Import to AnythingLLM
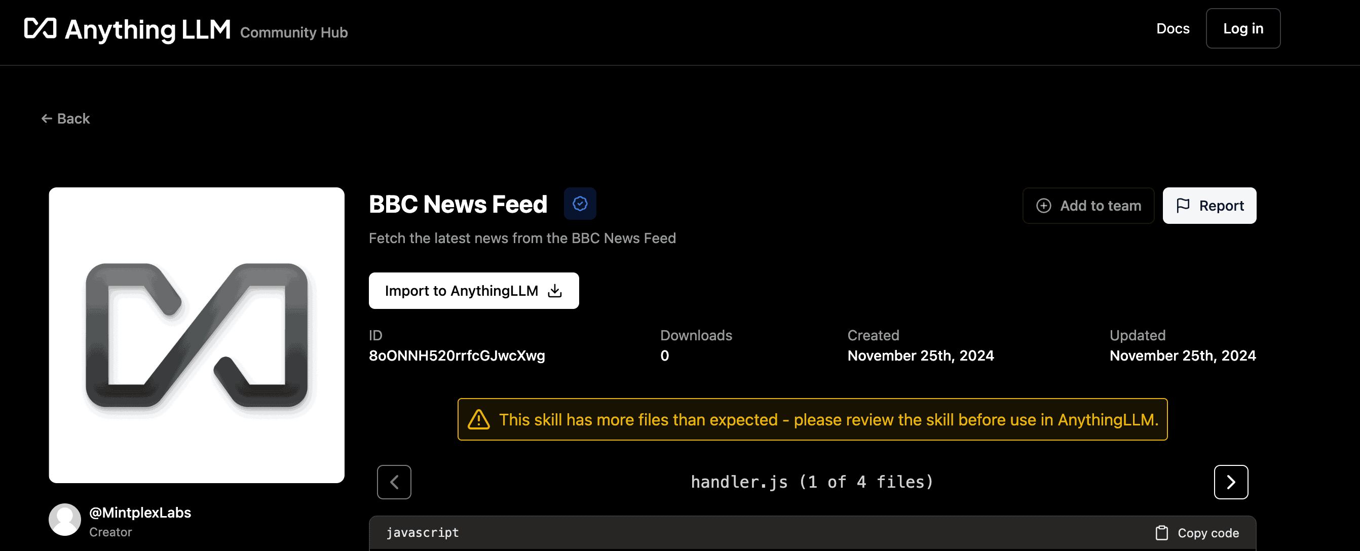The height and width of the screenshot is (551, 1360). 474,291
